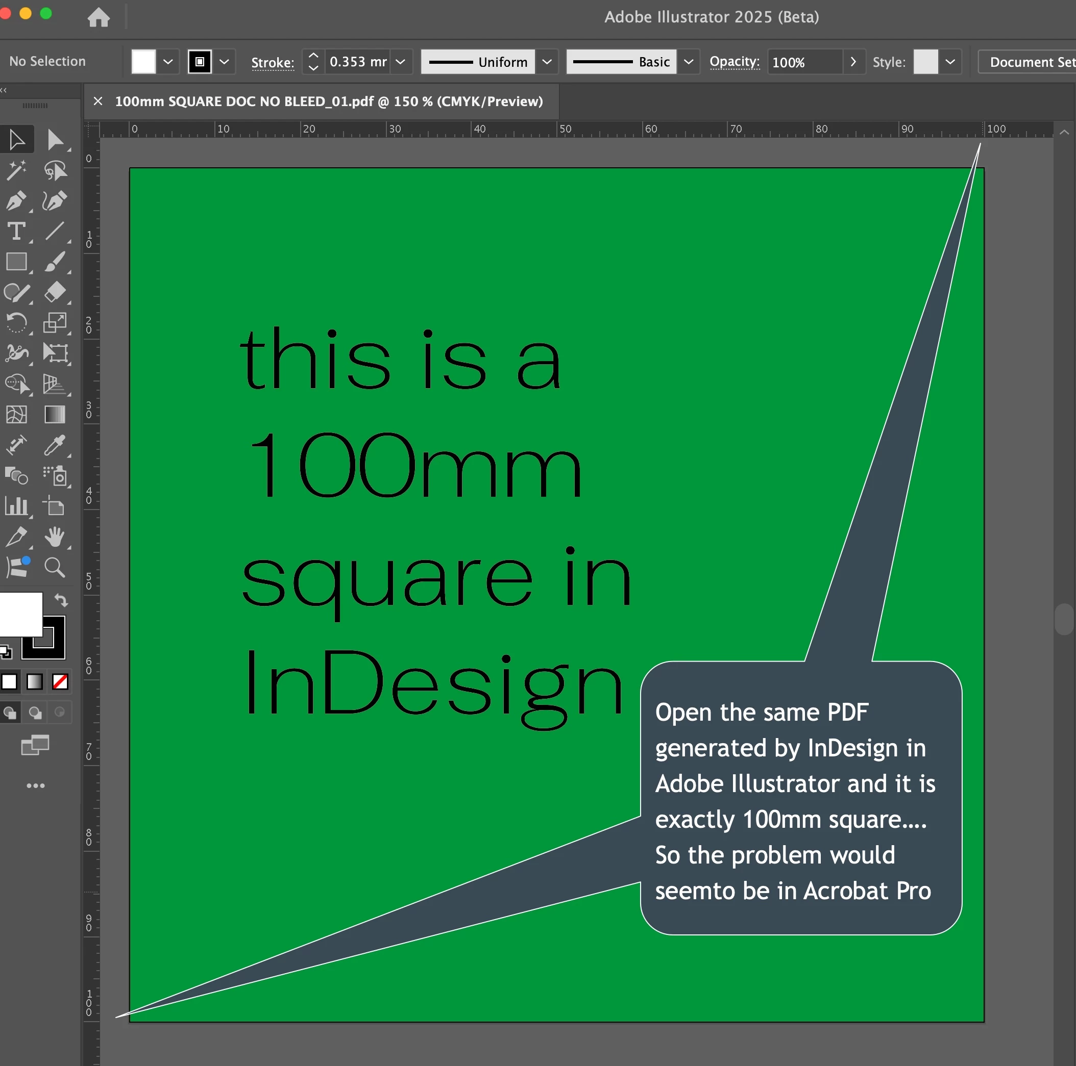Image resolution: width=1076 pixels, height=1066 pixels.
Task: Select the Eyedropper tool
Action: (x=55, y=445)
